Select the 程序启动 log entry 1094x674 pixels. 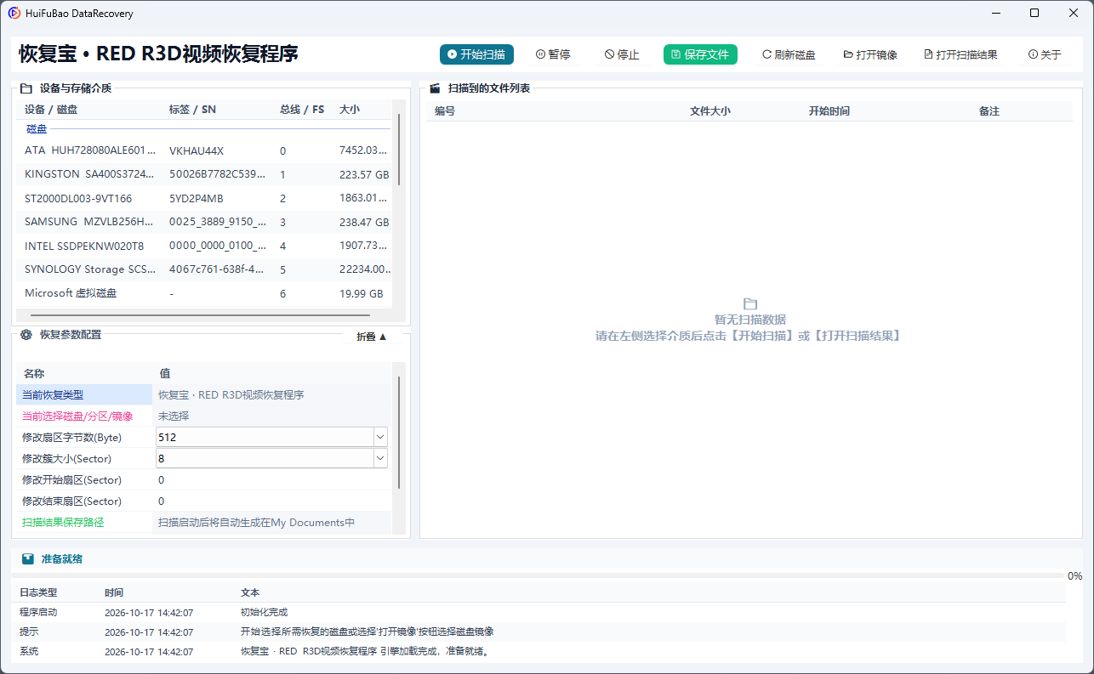point(538,612)
